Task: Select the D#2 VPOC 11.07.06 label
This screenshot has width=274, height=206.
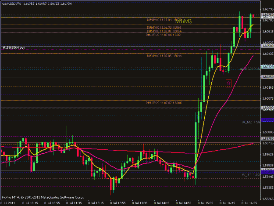Action: click(x=164, y=35)
